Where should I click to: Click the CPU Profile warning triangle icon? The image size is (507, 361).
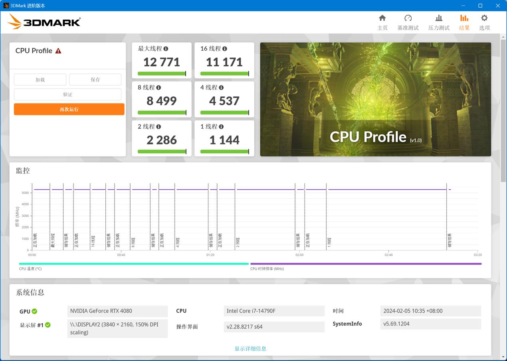pyautogui.click(x=58, y=51)
